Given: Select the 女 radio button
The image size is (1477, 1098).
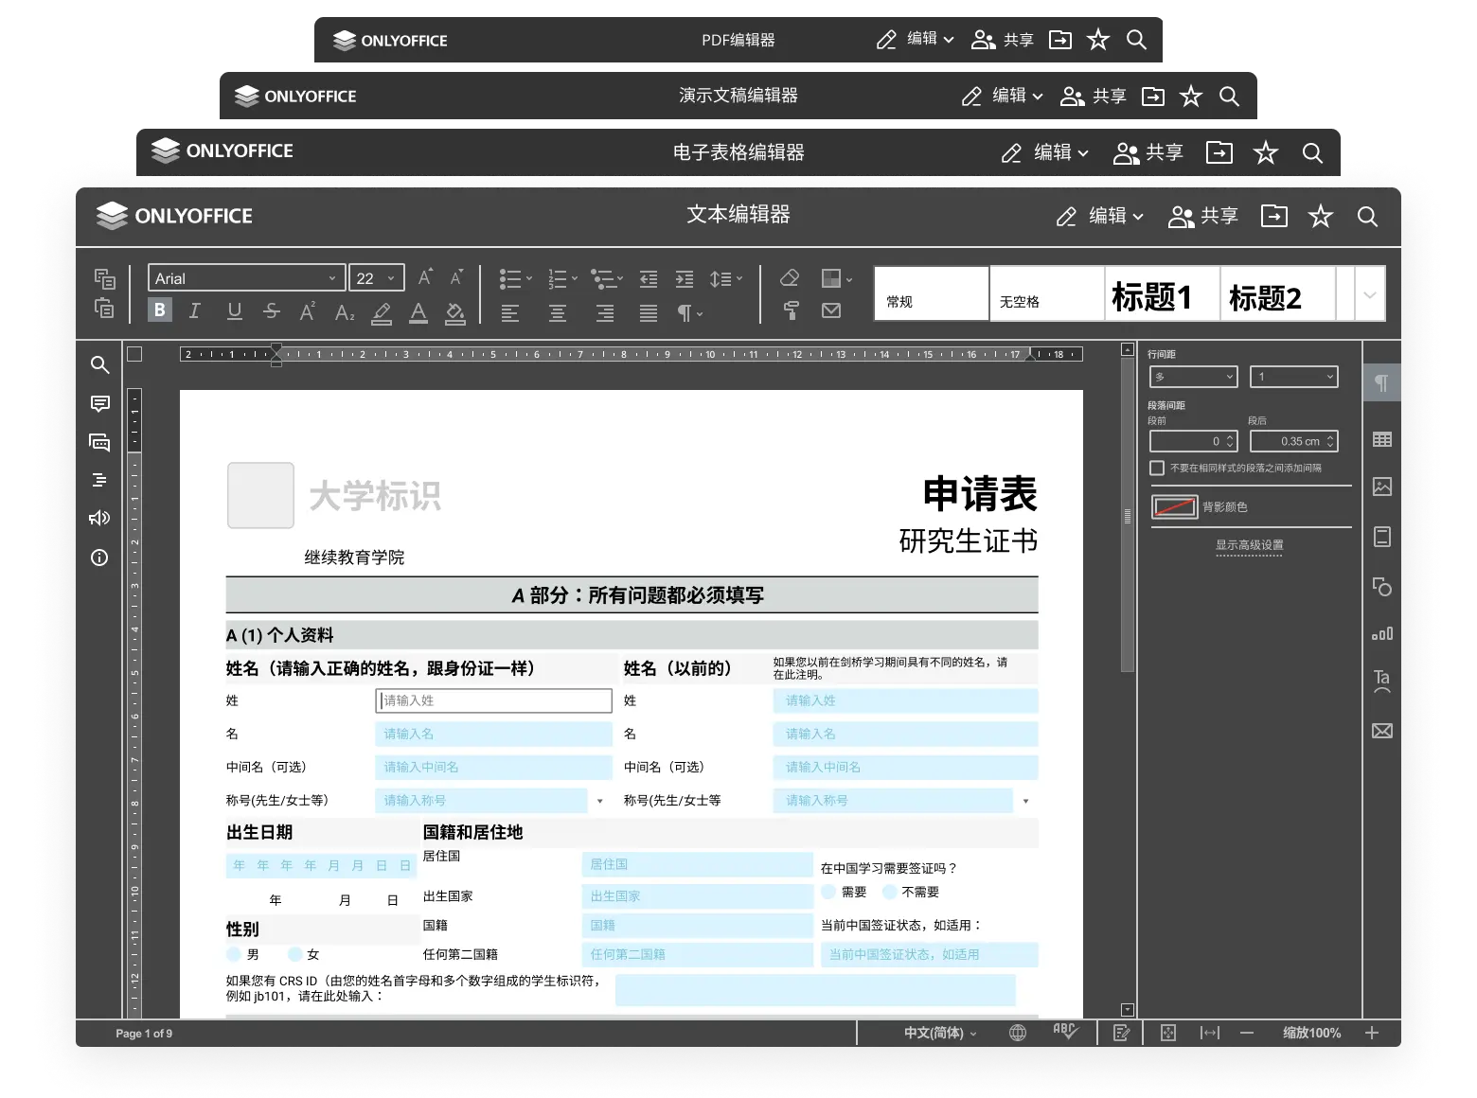Looking at the screenshot, I should pyautogui.click(x=294, y=954).
